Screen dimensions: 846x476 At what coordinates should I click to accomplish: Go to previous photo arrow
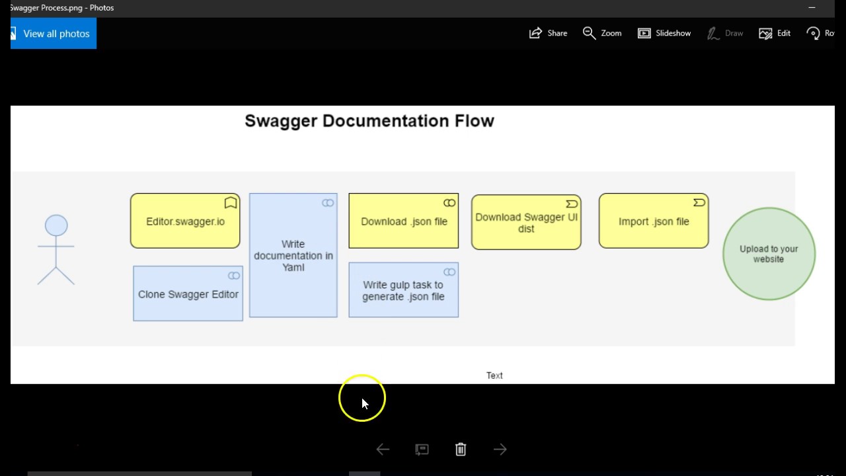tap(383, 450)
